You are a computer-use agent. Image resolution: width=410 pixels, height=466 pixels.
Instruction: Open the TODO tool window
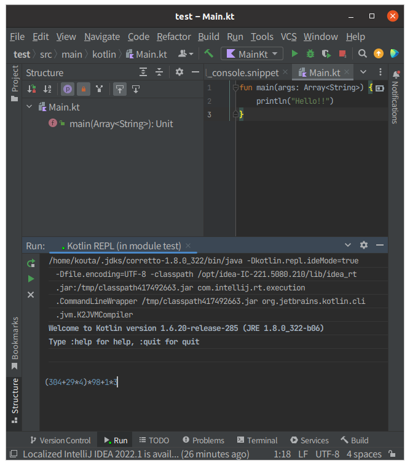coord(154,440)
